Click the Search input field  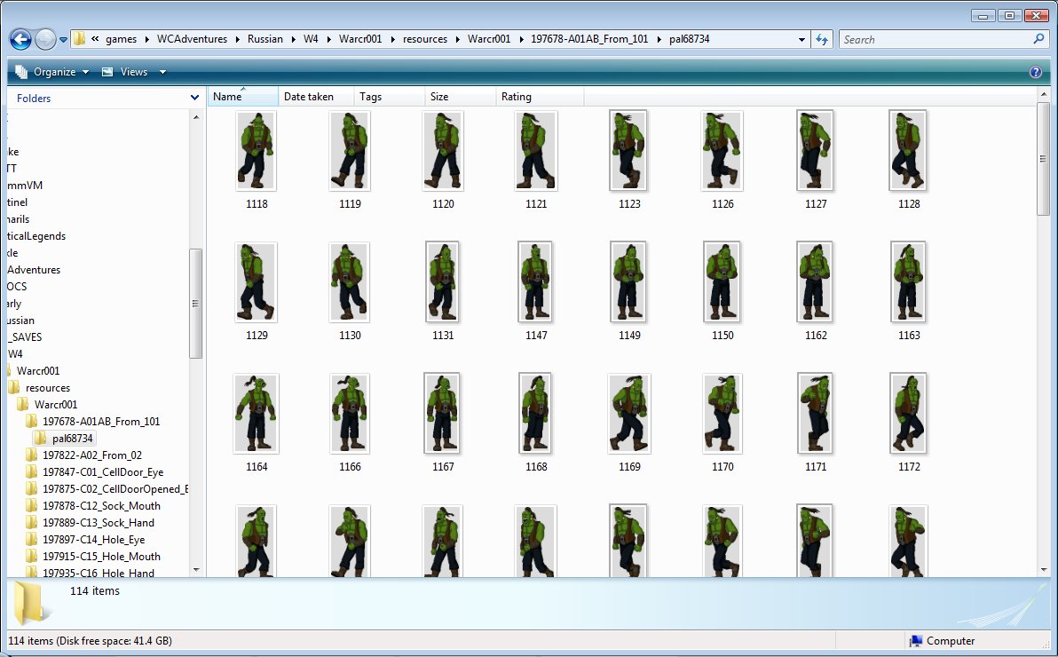click(x=935, y=39)
